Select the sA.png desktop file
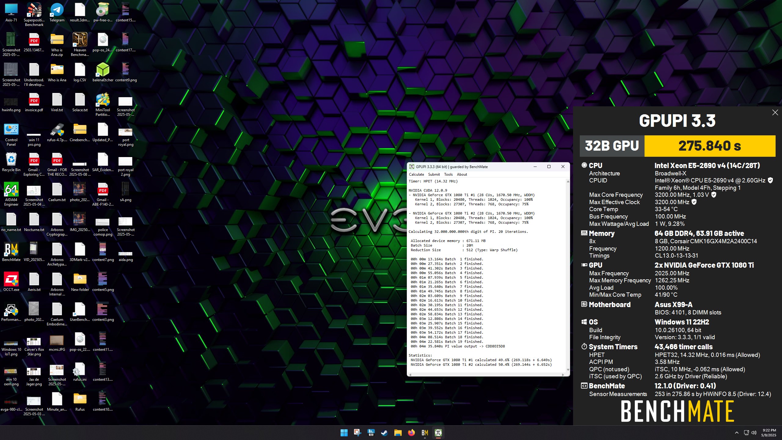The width and height of the screenshot is (782, 440). 126,192
